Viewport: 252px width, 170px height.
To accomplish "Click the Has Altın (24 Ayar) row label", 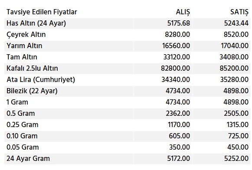I will point(36,23).
